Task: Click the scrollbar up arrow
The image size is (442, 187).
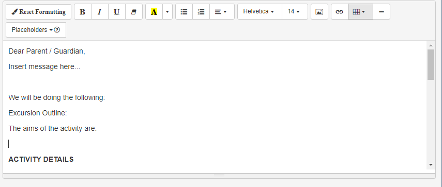Action: 431,45
